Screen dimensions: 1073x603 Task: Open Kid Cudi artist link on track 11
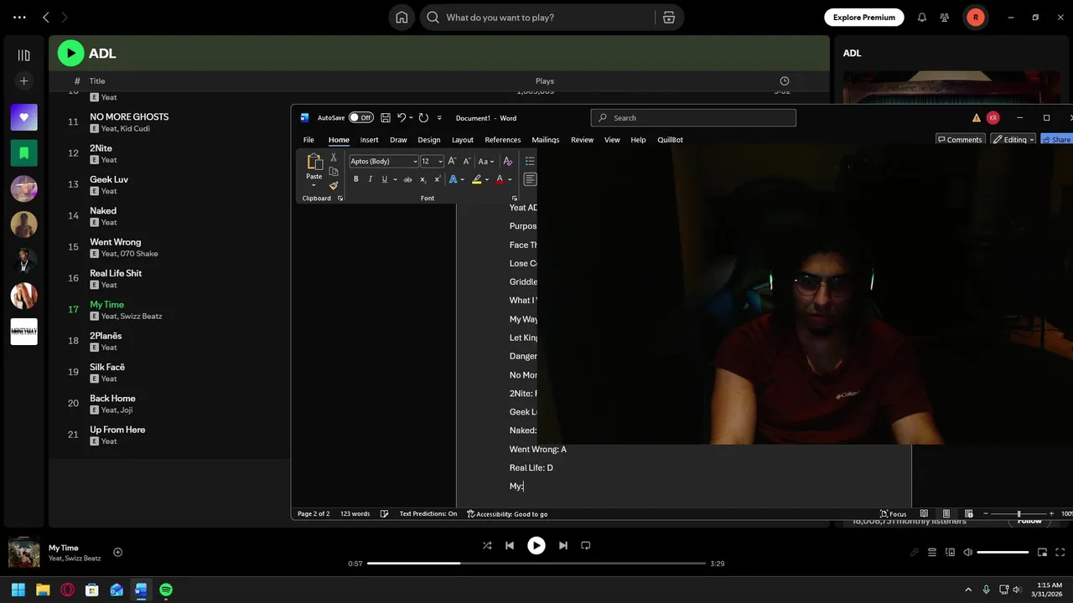click(x=137, y=129)
